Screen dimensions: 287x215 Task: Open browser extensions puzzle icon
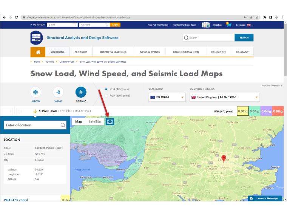click(x=264, y=17)
